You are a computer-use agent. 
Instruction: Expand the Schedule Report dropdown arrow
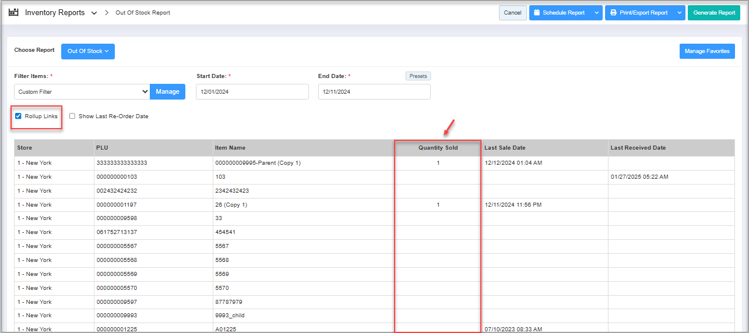(596, 13)
